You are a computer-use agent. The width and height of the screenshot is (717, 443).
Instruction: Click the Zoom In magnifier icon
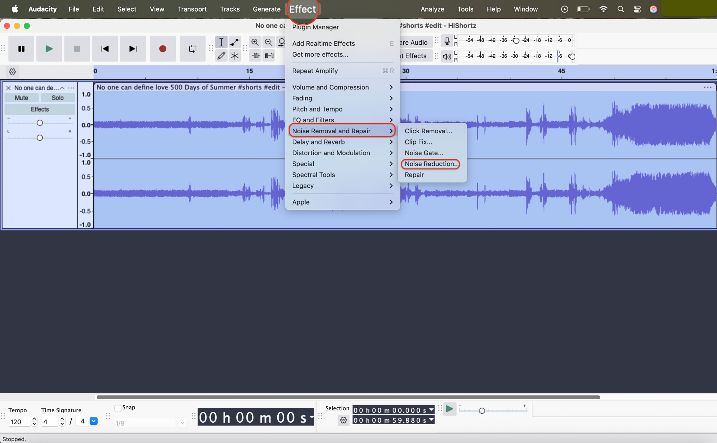(255, 42)
